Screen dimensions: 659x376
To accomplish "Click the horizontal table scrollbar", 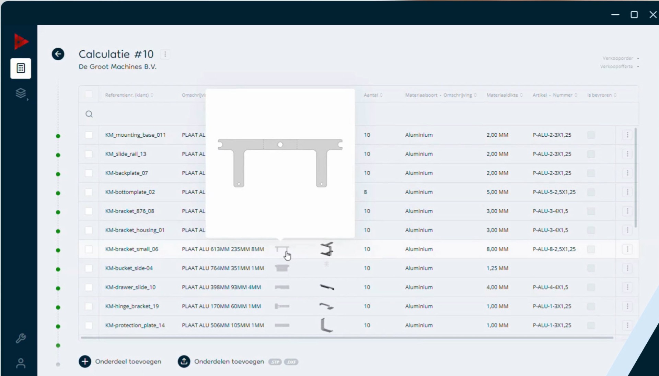I will 347,338.
